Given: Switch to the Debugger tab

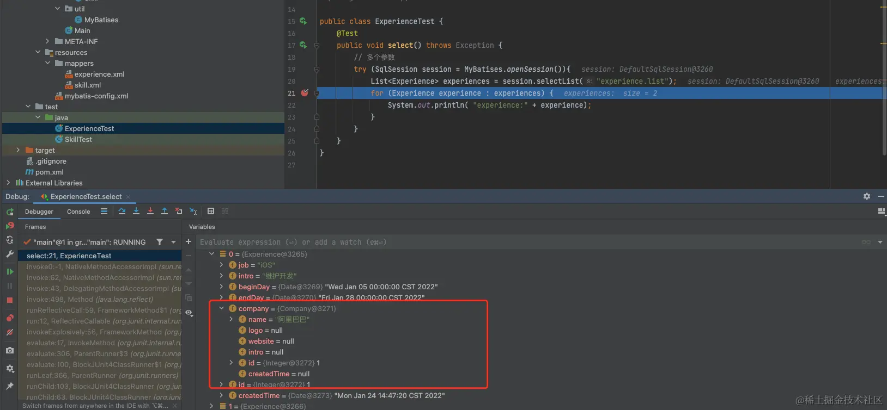Looking at the screenshot, I should tap(39, 212).
